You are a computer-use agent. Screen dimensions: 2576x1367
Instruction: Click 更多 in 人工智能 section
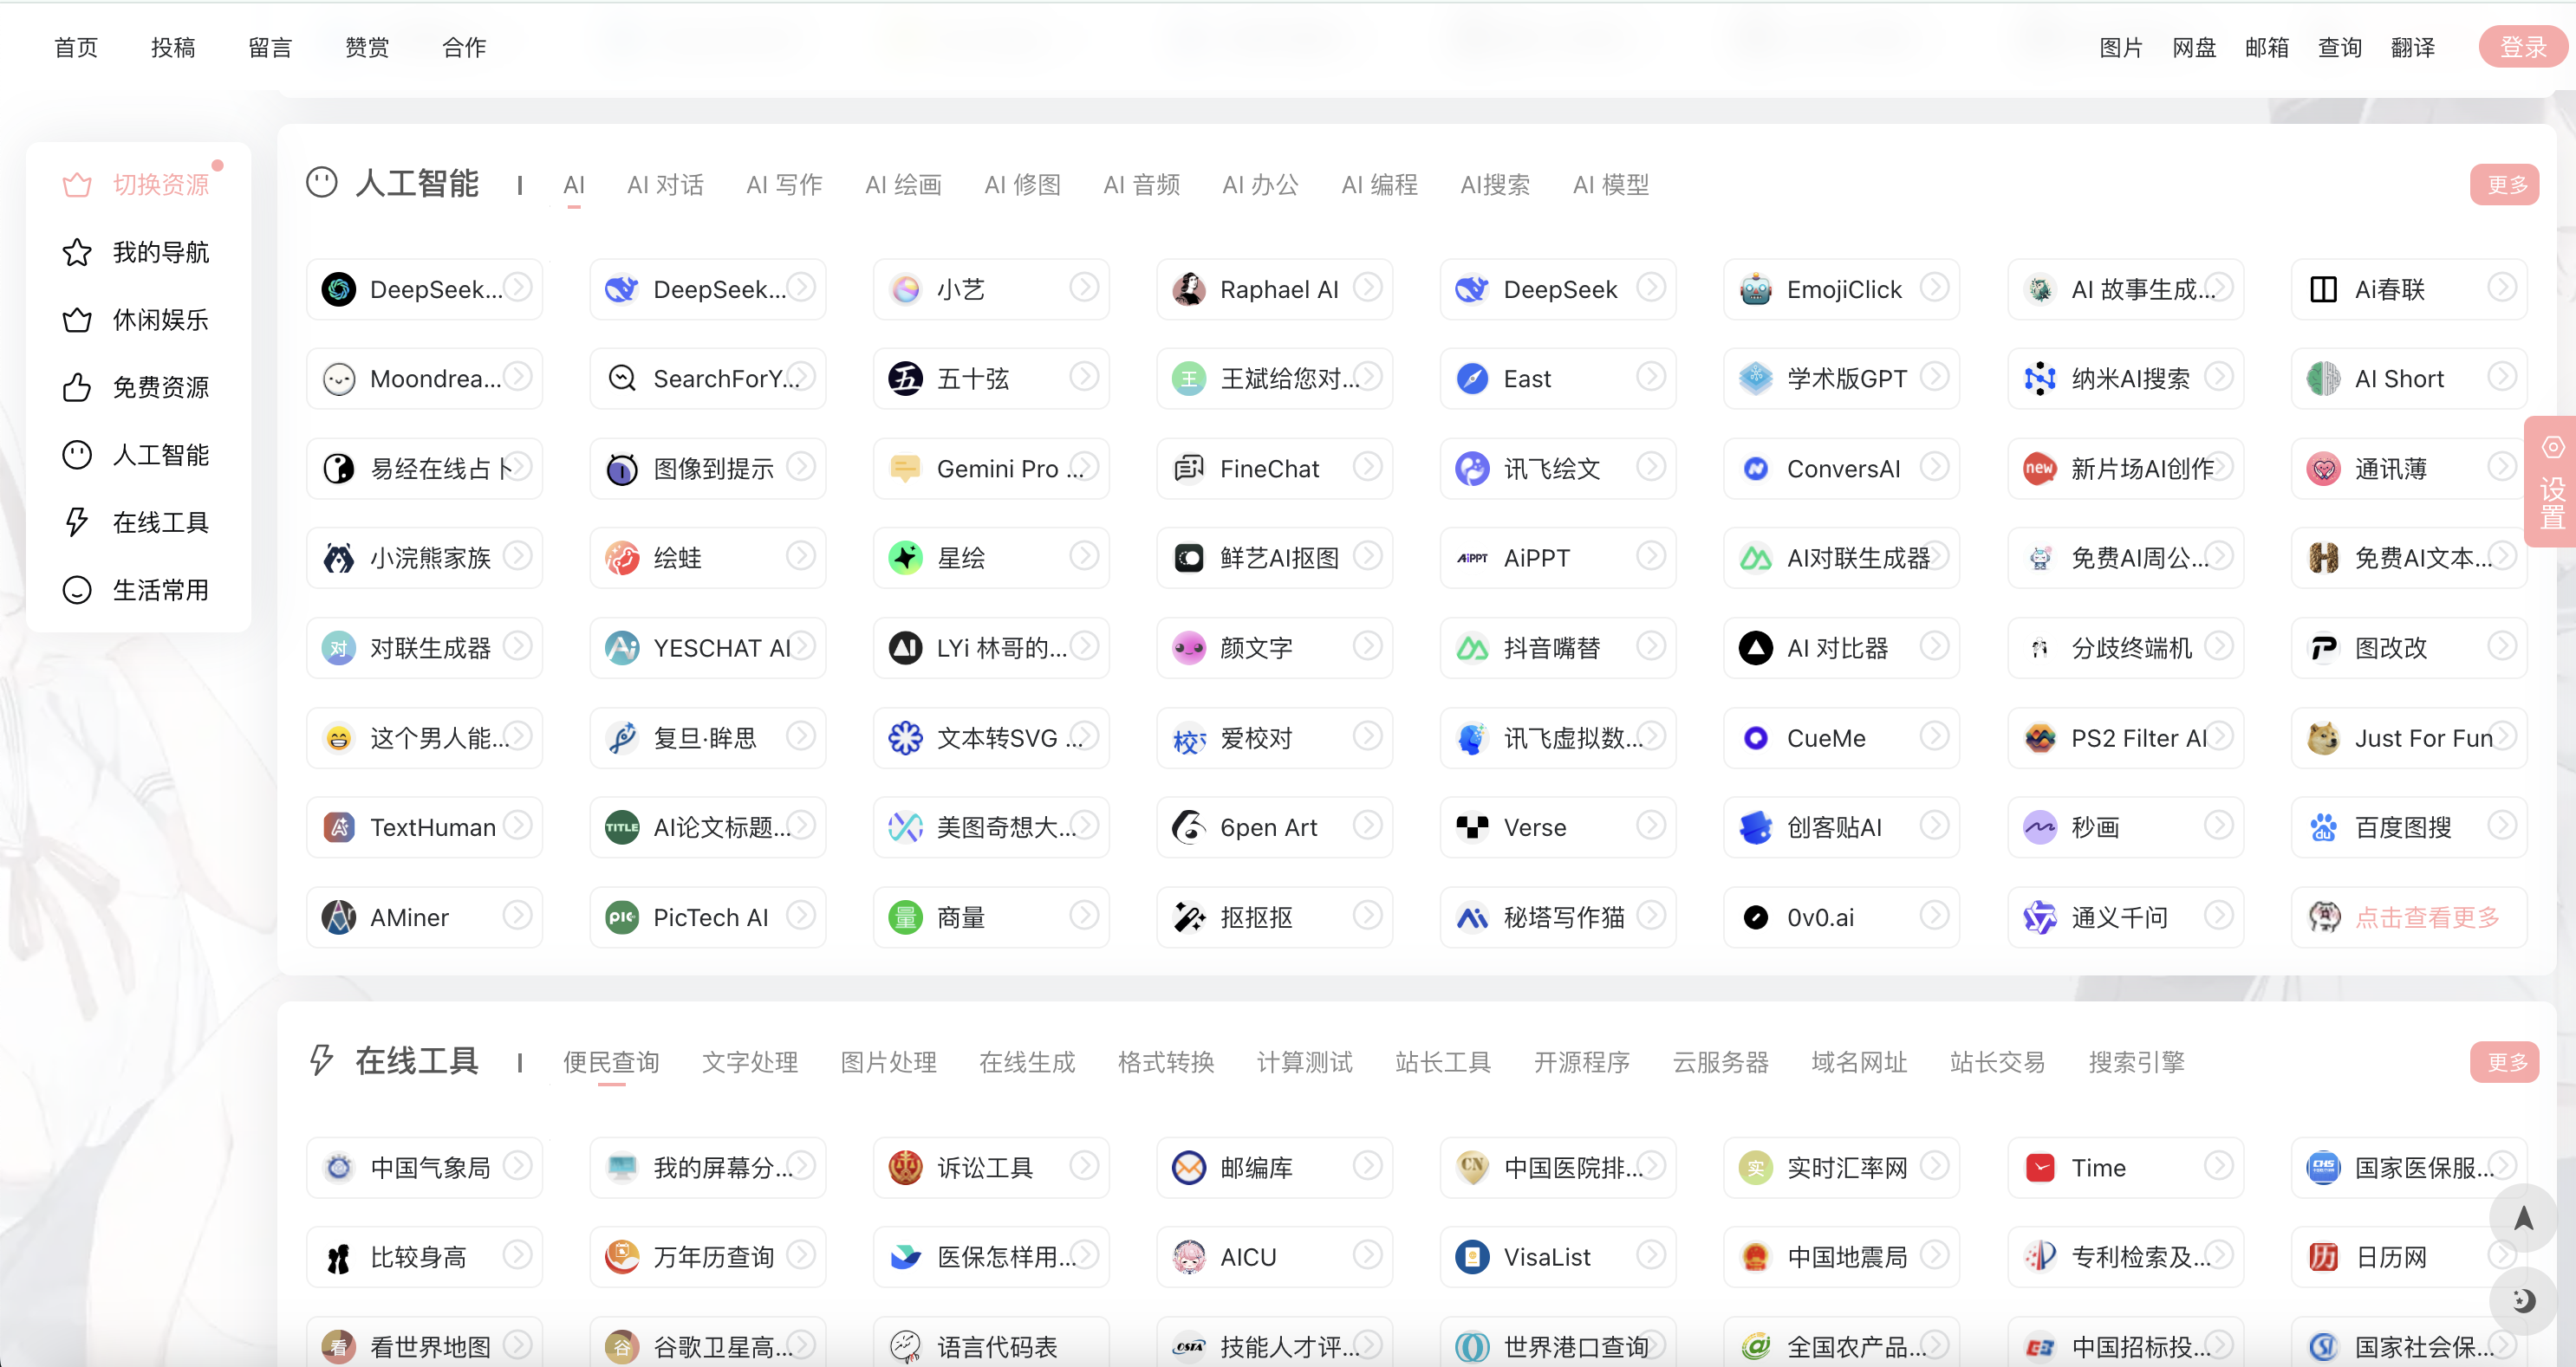point(2506,185)
